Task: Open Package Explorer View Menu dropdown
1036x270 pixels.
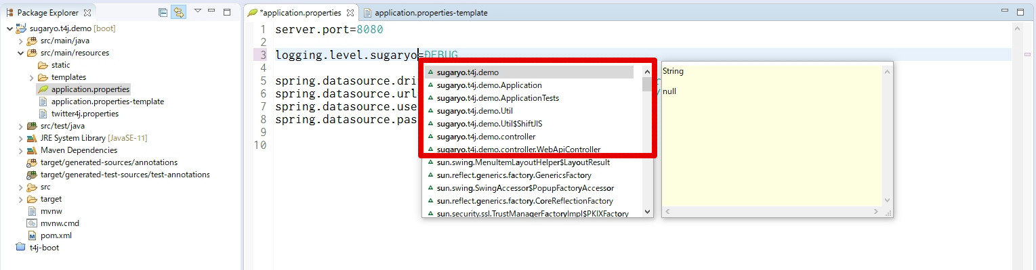Action: 197,12
